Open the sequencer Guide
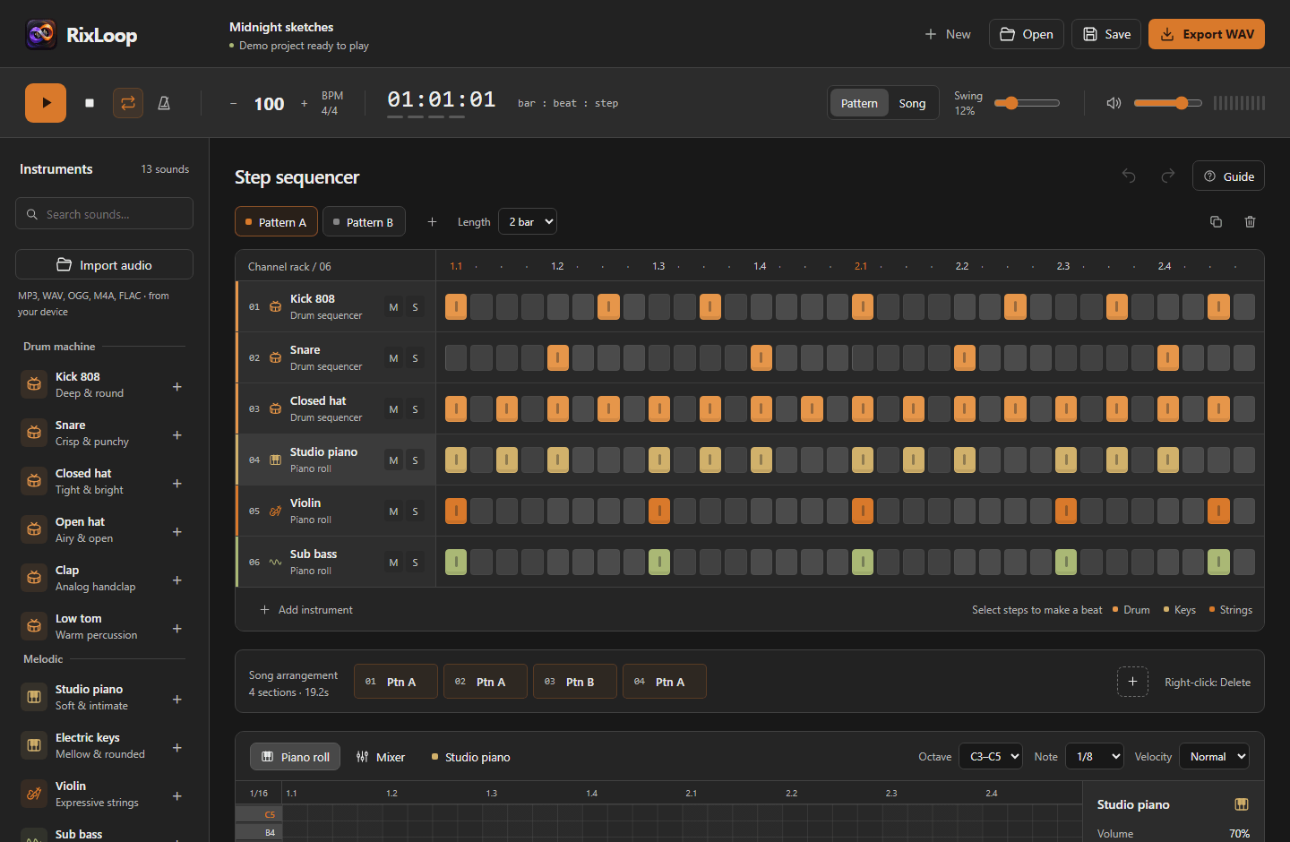 1228,176
